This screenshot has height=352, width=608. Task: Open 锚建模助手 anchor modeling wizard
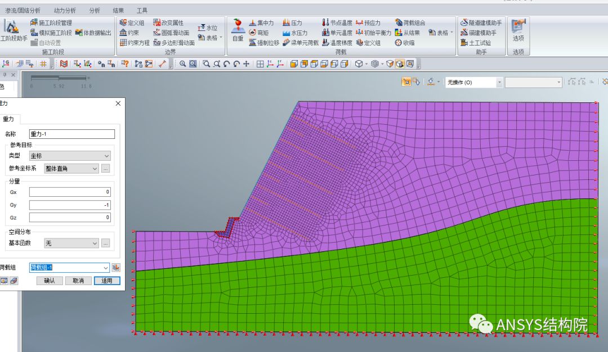478,33
